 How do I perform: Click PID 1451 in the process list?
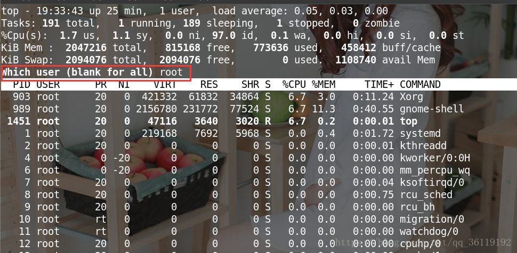coord(19,121)
